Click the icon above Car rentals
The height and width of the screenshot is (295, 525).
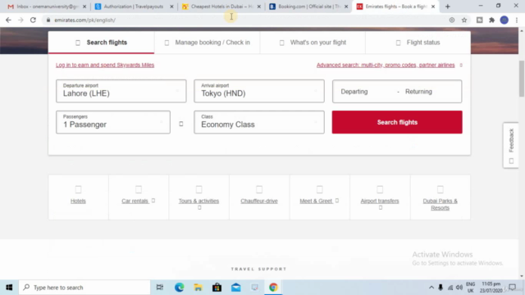pyautogui.click(x=139, y=189)
